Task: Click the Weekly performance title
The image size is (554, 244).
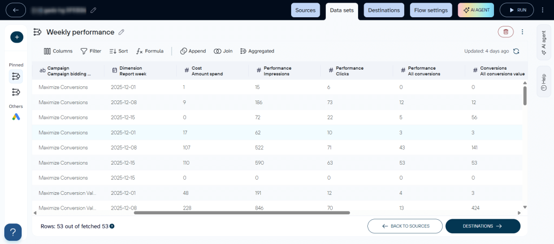Action: point(80,32)
